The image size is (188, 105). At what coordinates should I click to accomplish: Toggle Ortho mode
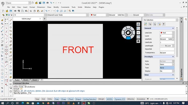tap(50, 99)
